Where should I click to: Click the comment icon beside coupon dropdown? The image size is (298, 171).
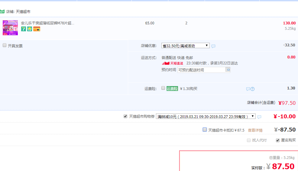click(259, 117)
